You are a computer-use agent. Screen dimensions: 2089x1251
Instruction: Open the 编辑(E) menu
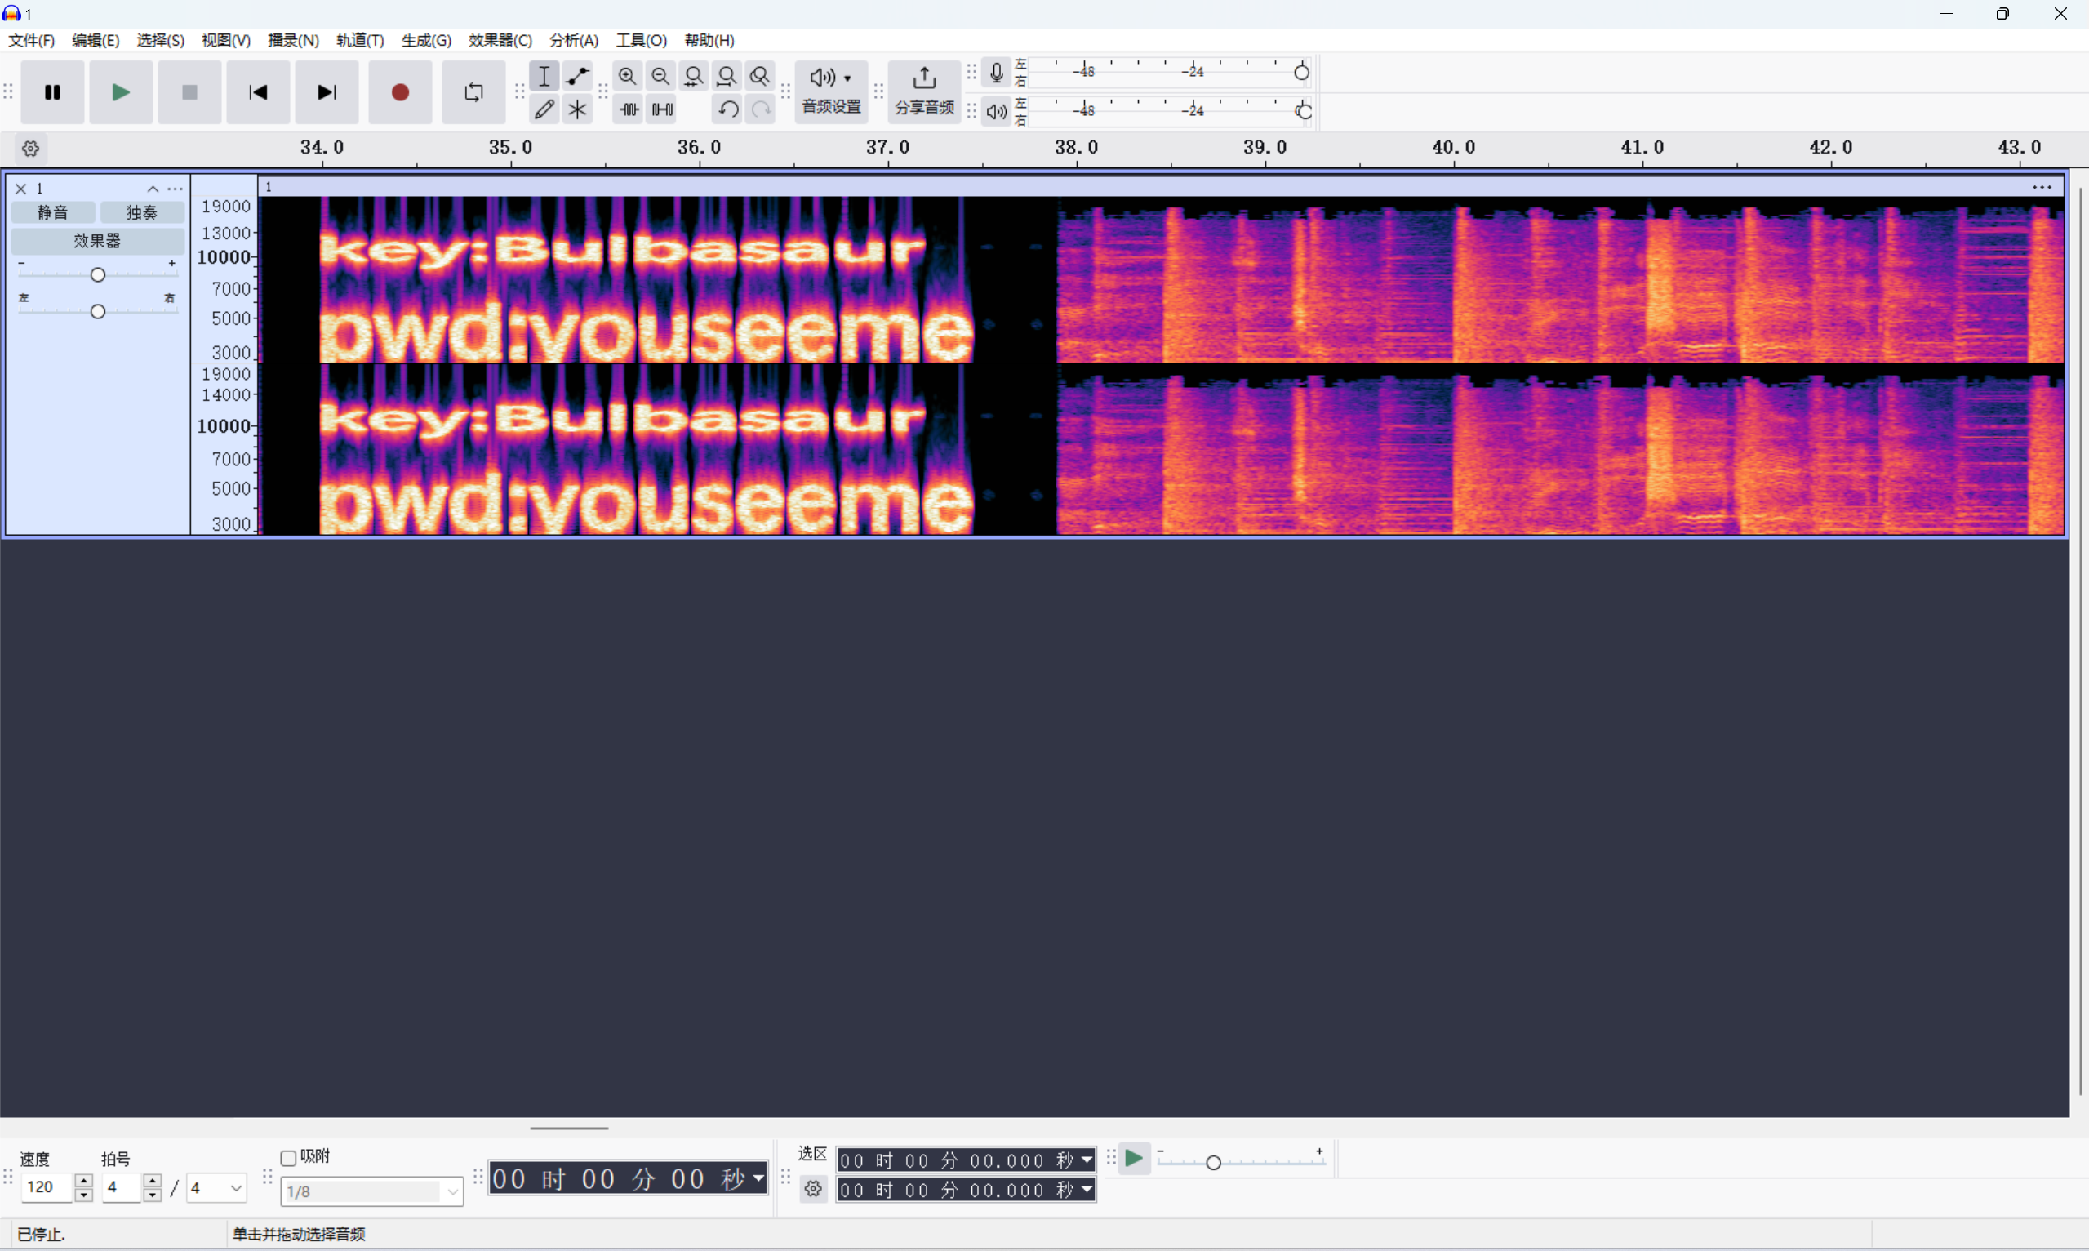pyautogui.click(x=96, y=41)
